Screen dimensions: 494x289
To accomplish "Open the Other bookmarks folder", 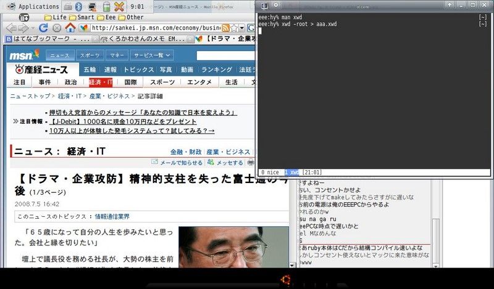I will click(131, 17).
